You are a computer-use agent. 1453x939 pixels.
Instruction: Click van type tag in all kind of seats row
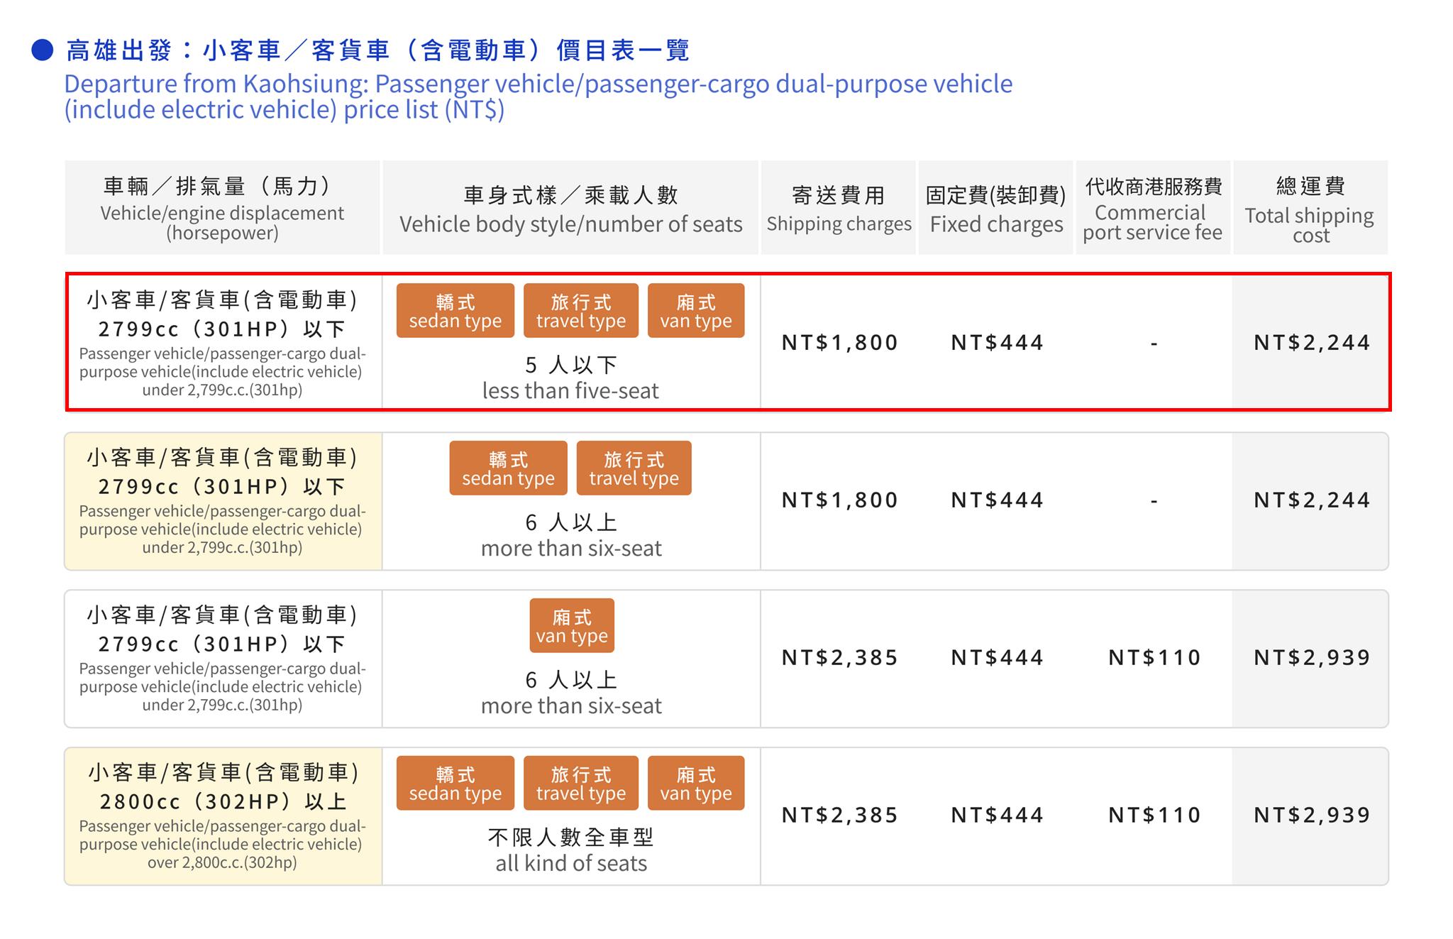tap(696, 784)
